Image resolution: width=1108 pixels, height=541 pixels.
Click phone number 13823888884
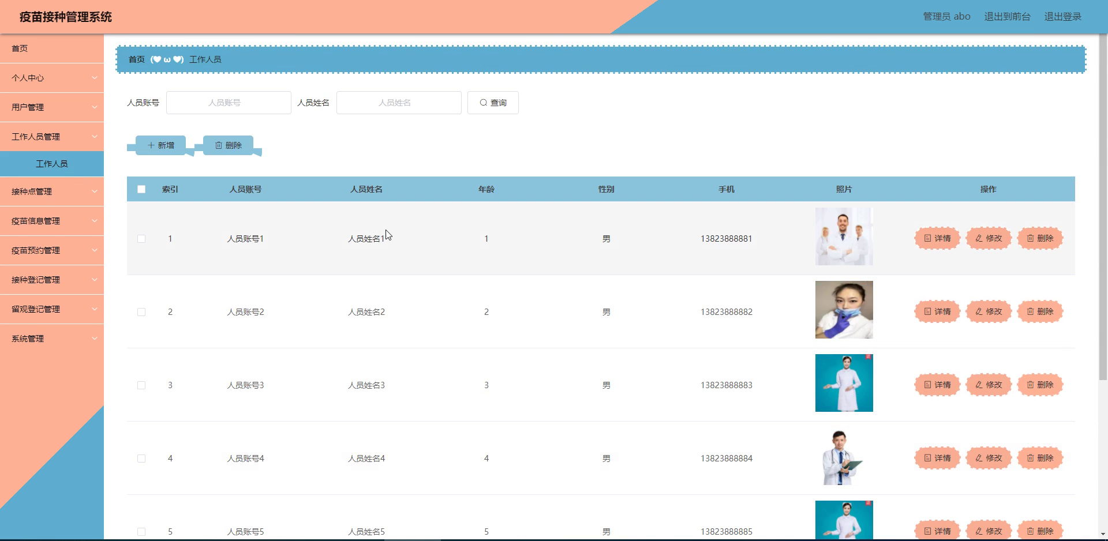pyautogui.click(x=726, y=459)
